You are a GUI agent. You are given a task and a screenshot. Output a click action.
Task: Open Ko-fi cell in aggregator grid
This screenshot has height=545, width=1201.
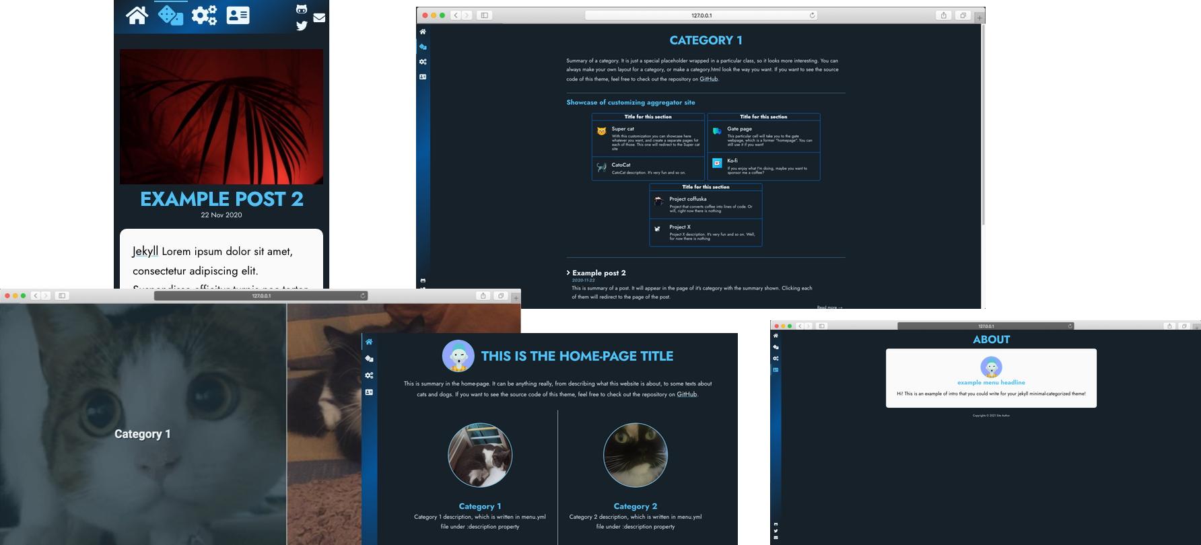pyautogui.click(x=763, y=166)
